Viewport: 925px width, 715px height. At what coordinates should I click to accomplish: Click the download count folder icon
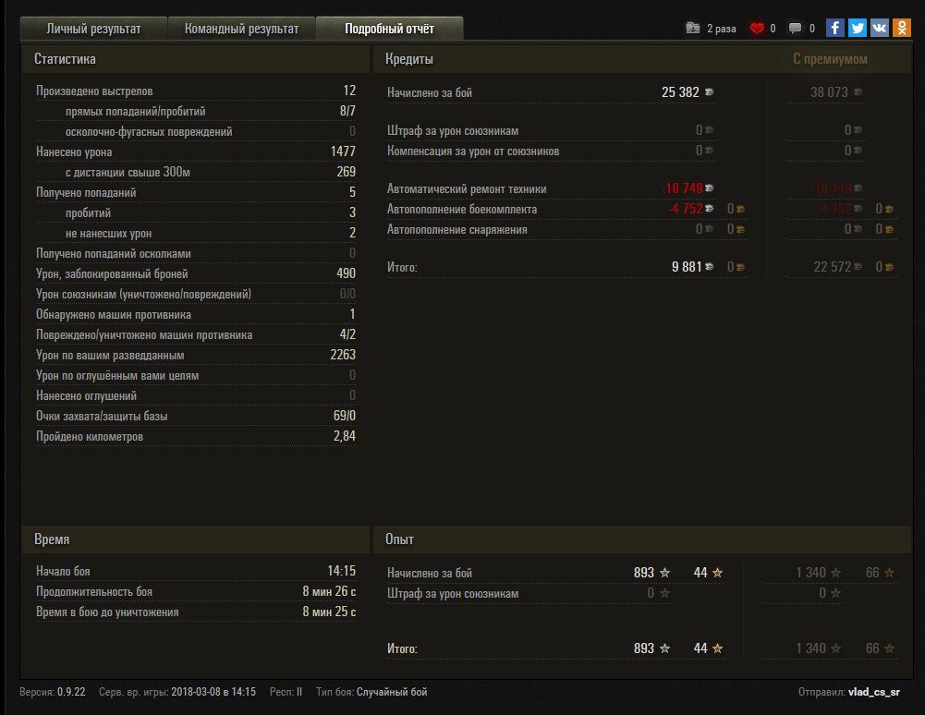coord(693,28)
